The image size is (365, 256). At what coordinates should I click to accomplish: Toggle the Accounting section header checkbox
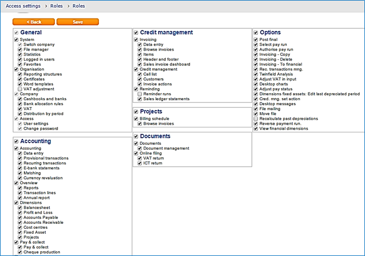coord(16,141)
